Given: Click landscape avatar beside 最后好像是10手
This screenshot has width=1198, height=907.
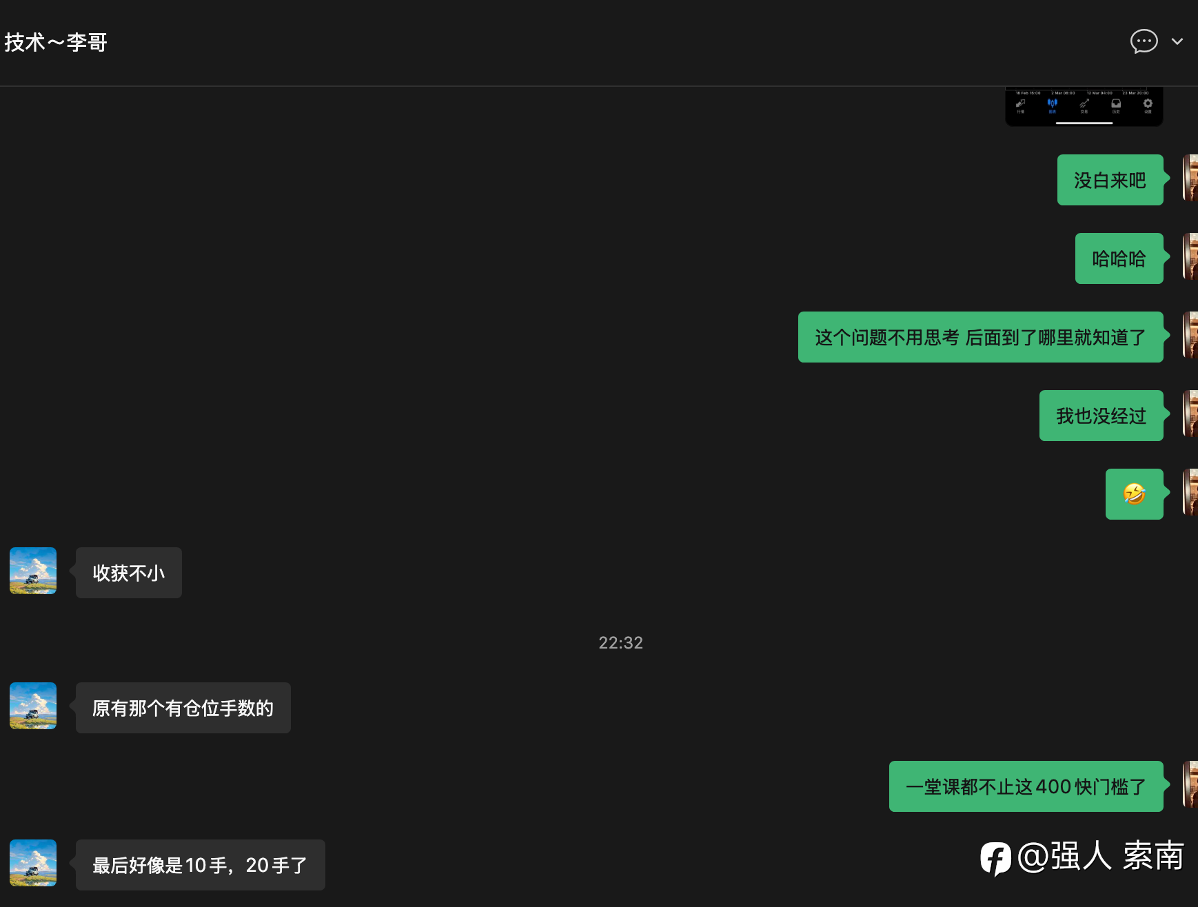Looking at the screenshot, I should click(x=33, y=863).
